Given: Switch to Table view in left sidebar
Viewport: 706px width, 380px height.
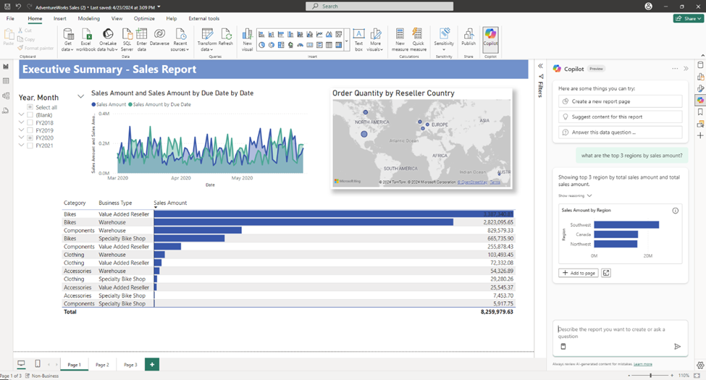Looking at the screenshot, I should click(x=6, y=81).
